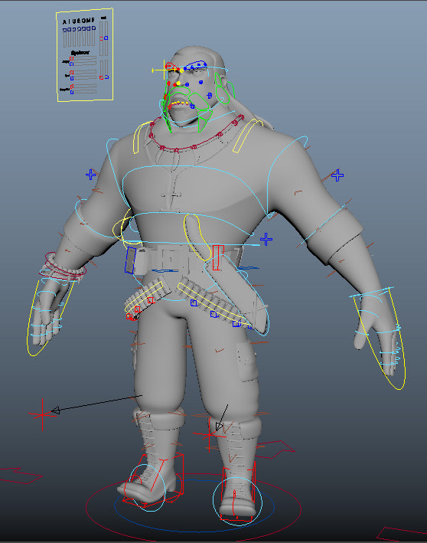Select the red rectangle control on belt
This screenshot has height=543, width=427.
click(x=217, y=257)
